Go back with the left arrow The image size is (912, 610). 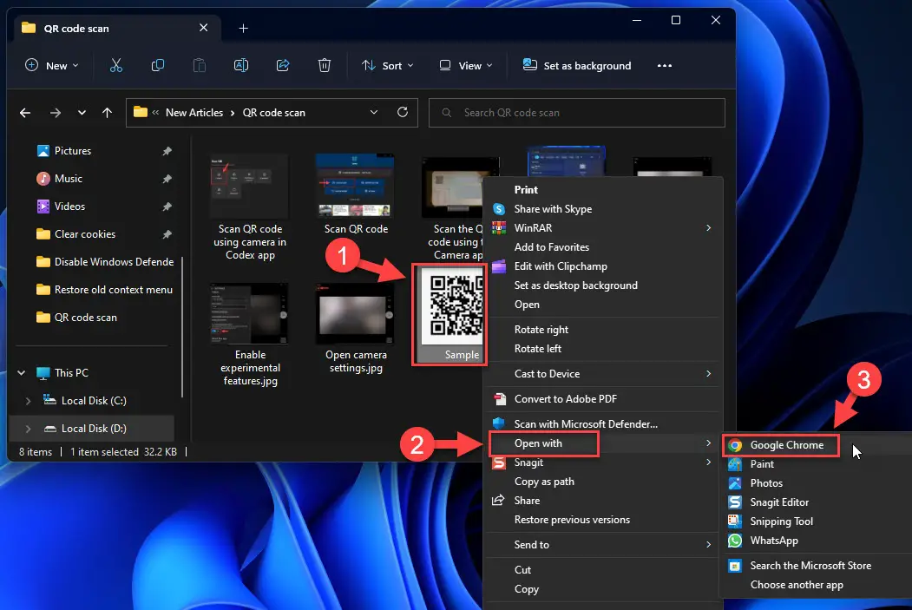pos(25,113)
